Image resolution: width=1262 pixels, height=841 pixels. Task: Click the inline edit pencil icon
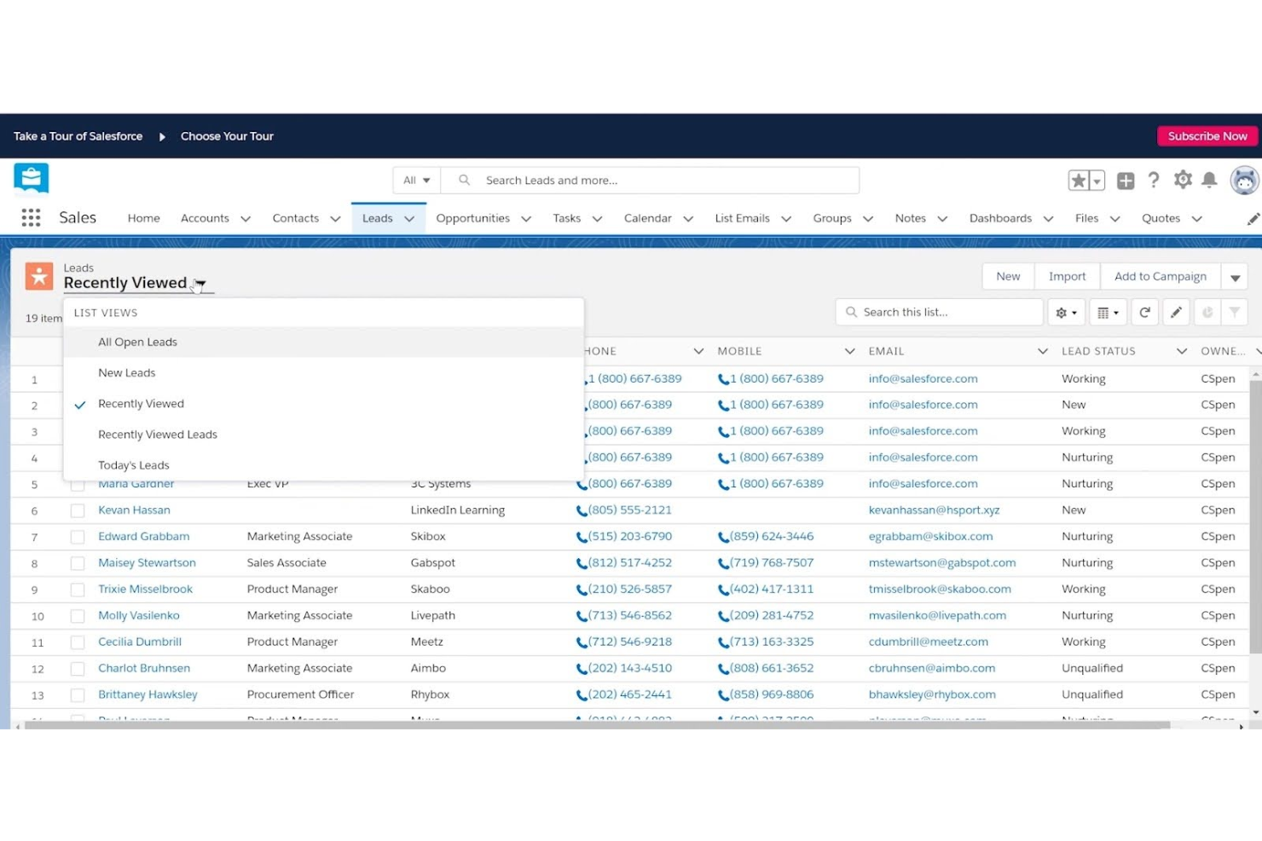pos(1176,313)
